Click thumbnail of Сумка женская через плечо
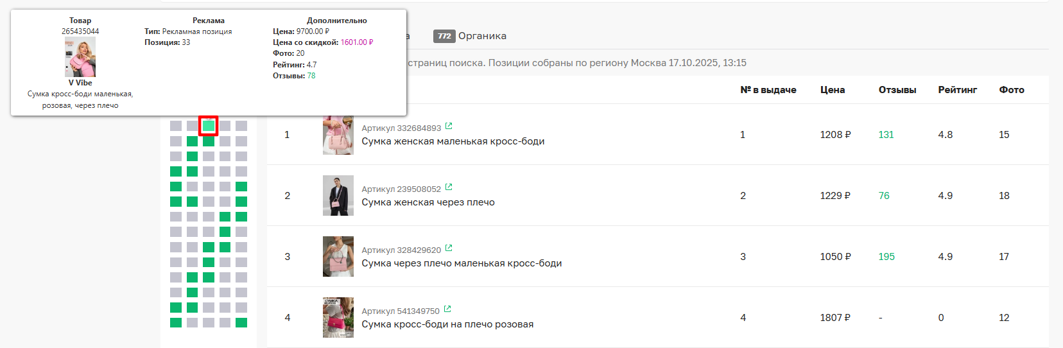Image resolution: width=1063 pixels, height=348 pixels. pos(338,195)
